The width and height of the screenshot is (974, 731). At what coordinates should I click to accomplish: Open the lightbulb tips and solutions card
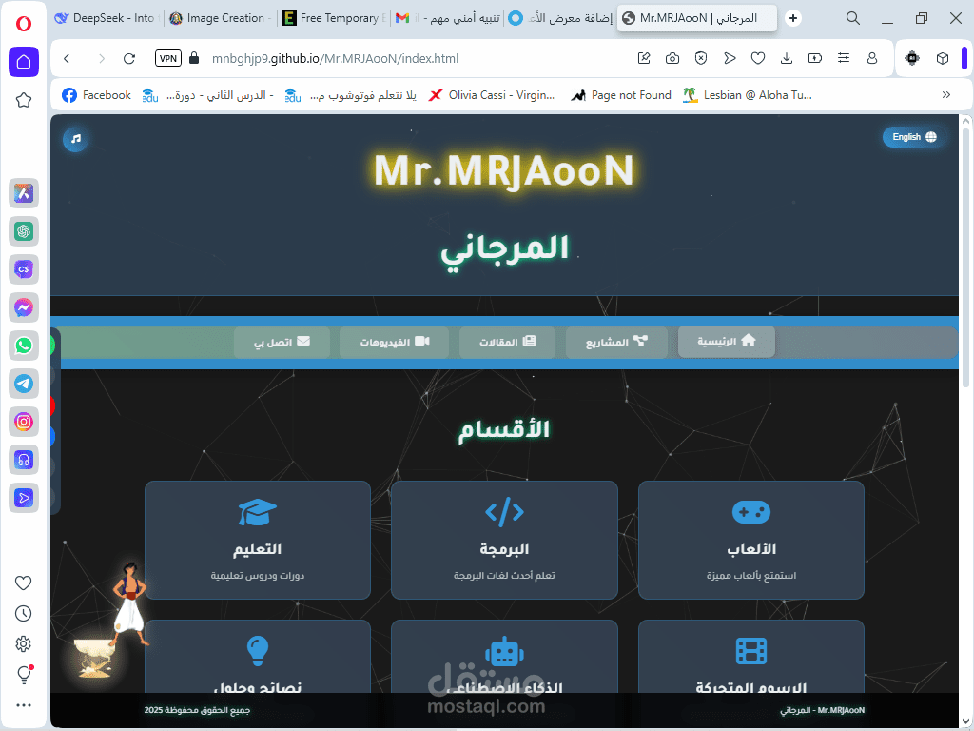click(x=258, y=658)
